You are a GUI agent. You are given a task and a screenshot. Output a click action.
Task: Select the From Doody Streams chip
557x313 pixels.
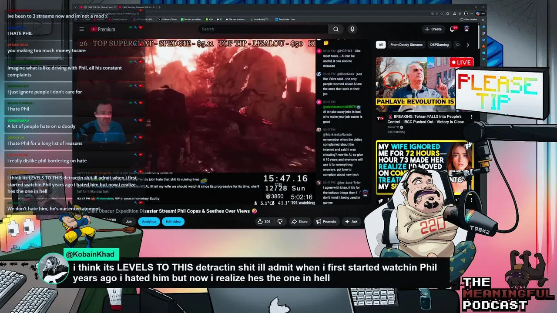[406, 45]
